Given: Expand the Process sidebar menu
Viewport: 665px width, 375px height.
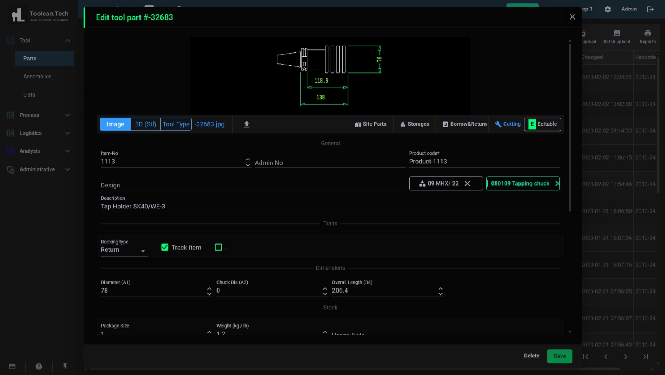Looking at the screenshot, I should point(38,115).
